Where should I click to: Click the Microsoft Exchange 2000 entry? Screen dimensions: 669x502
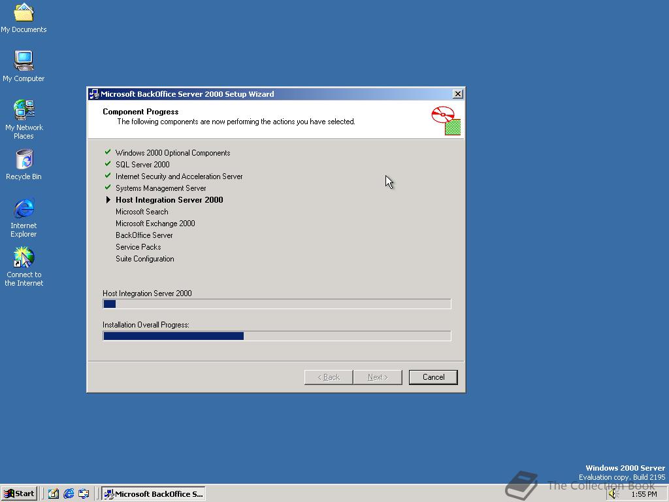(x=155, y=224)
